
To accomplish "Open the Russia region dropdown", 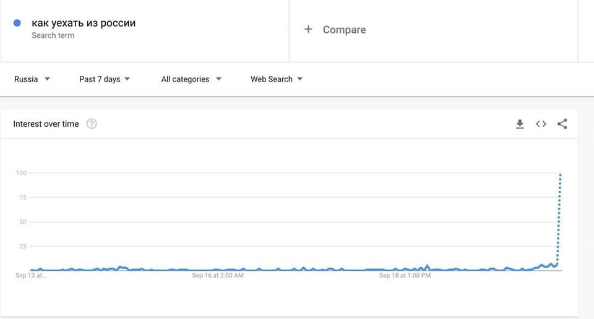I will (x=32, y=79).
